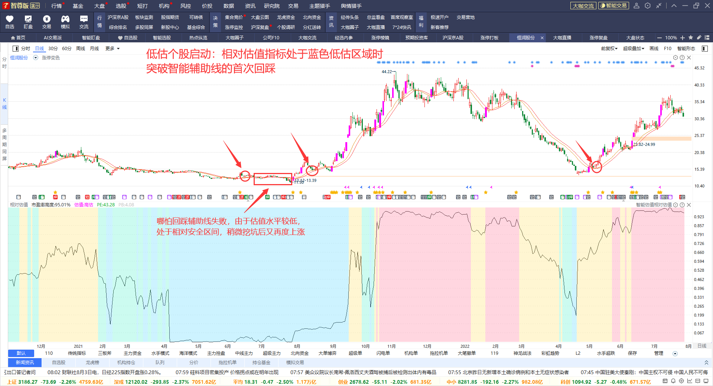Open 研究院 top menu
713x386 pixels.
(272, 6)
